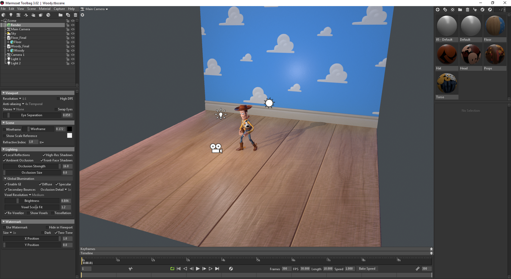Screen dimensions: 511x279
Task: Add fog object with cloud icon
Action: click(33, 15)
